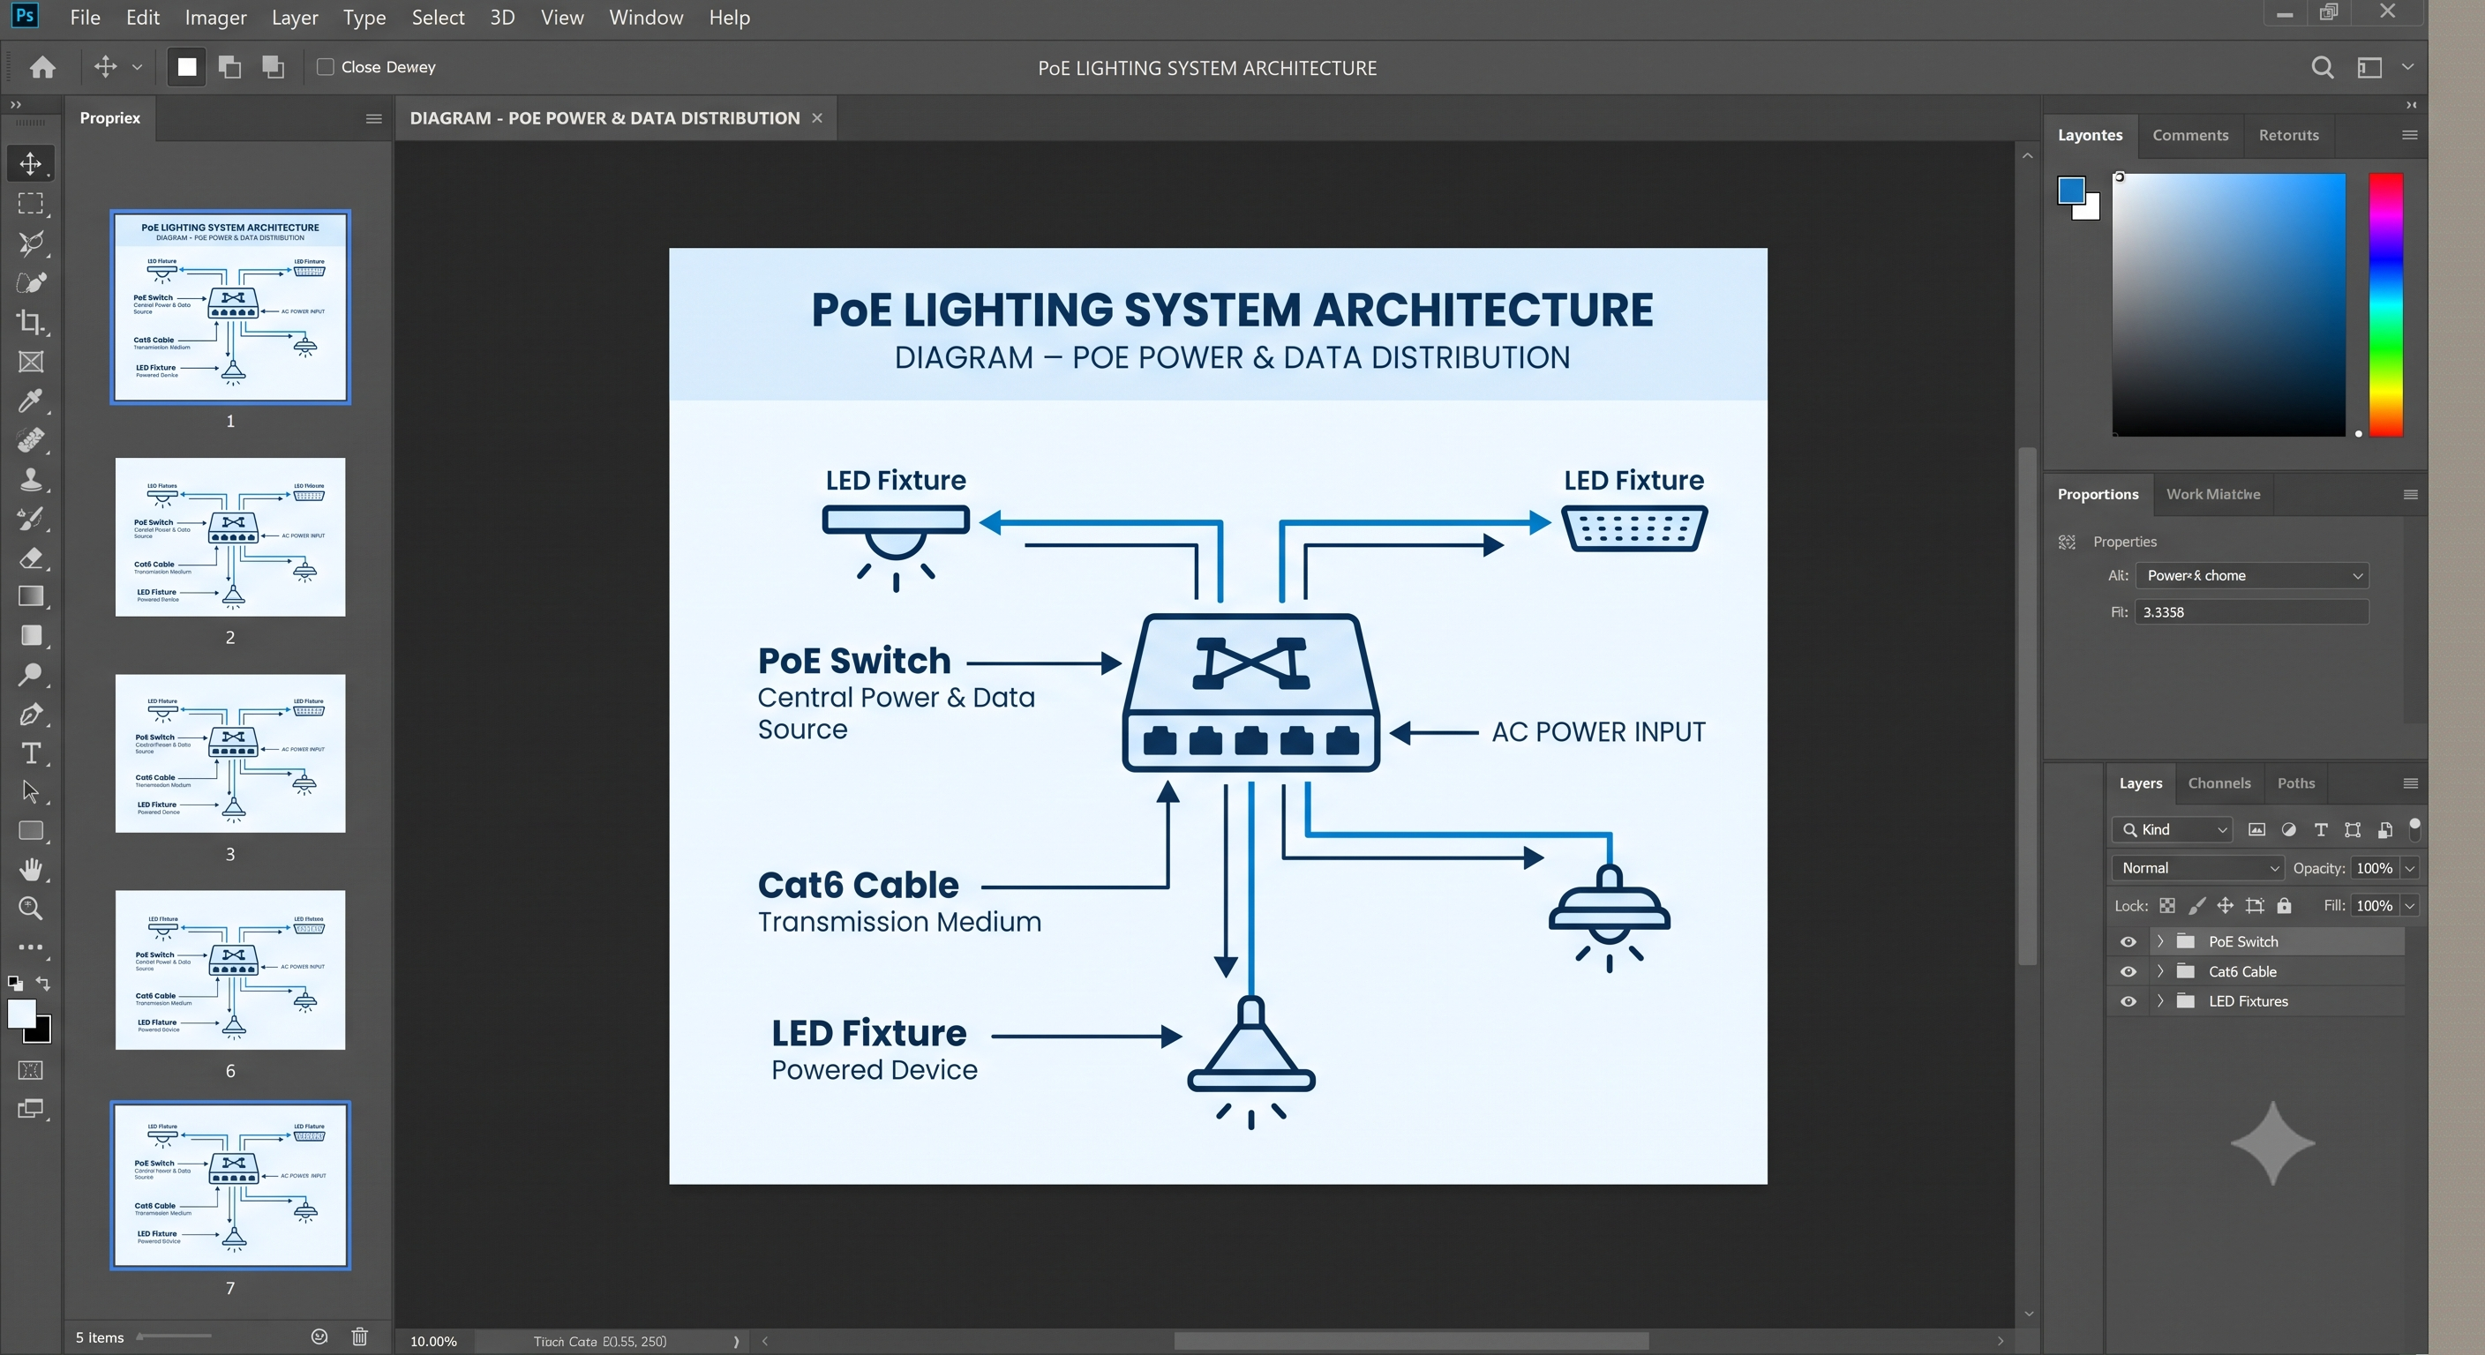Open the Layer menu
This screenshot has height=1355, width=2485.
point(294,18)
